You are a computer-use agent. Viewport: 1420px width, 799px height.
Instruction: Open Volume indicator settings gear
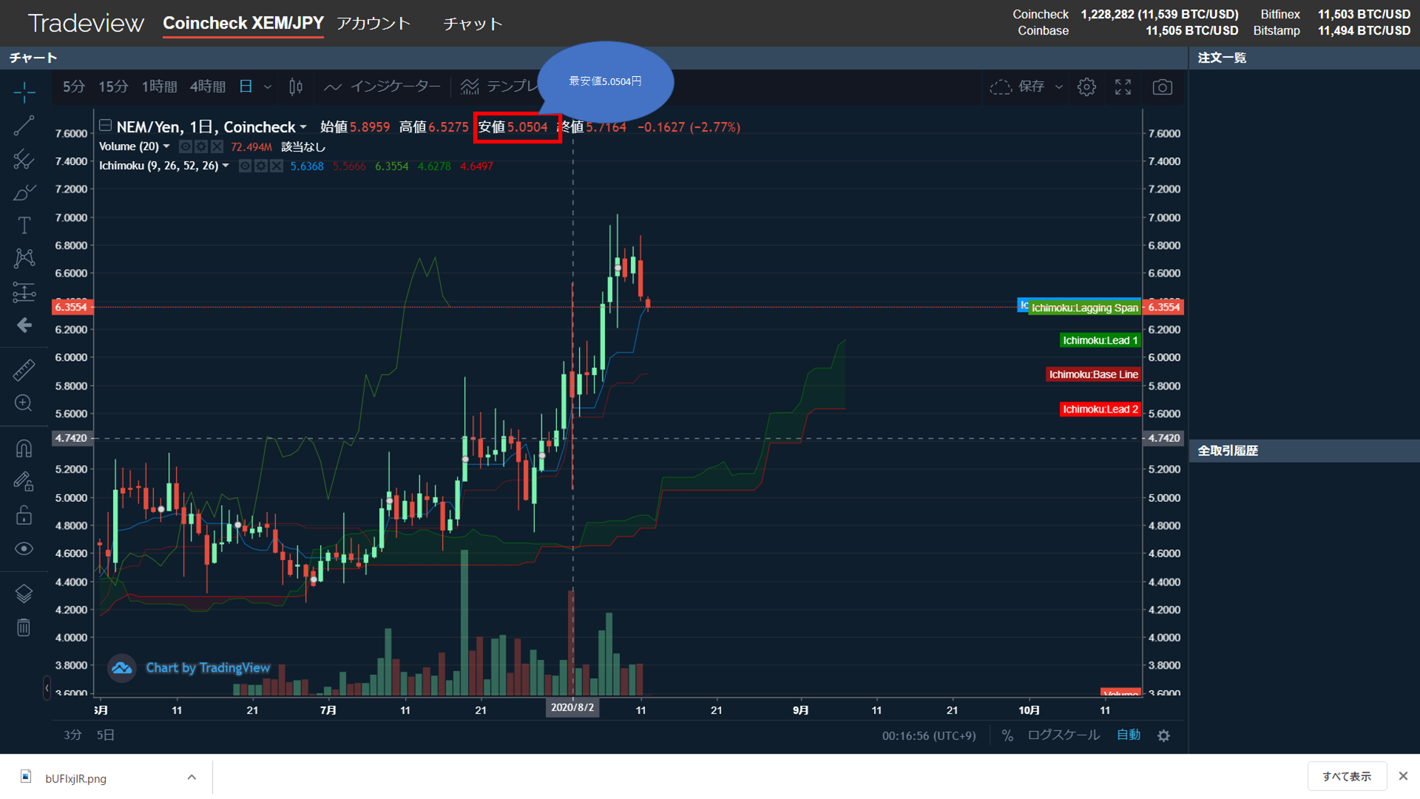[200, 146]
